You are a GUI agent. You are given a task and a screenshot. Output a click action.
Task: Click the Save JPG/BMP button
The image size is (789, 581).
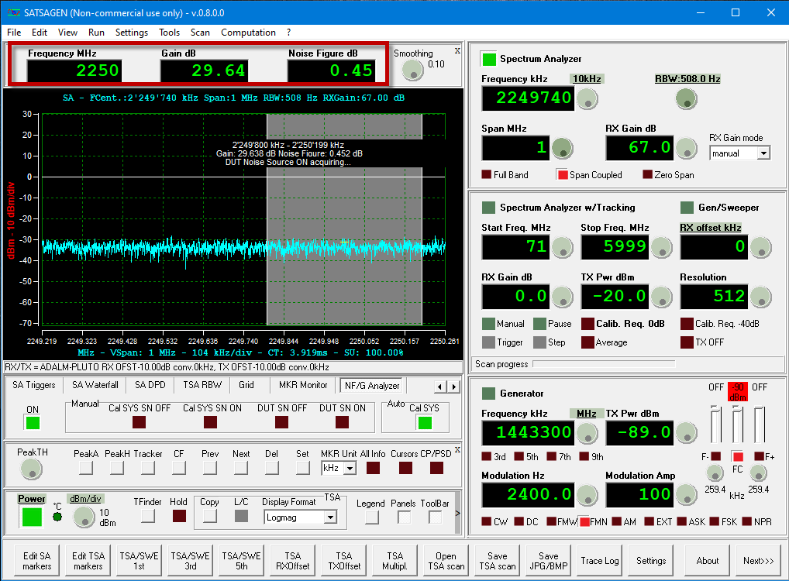pyautogui.click(x=549, y=560)
